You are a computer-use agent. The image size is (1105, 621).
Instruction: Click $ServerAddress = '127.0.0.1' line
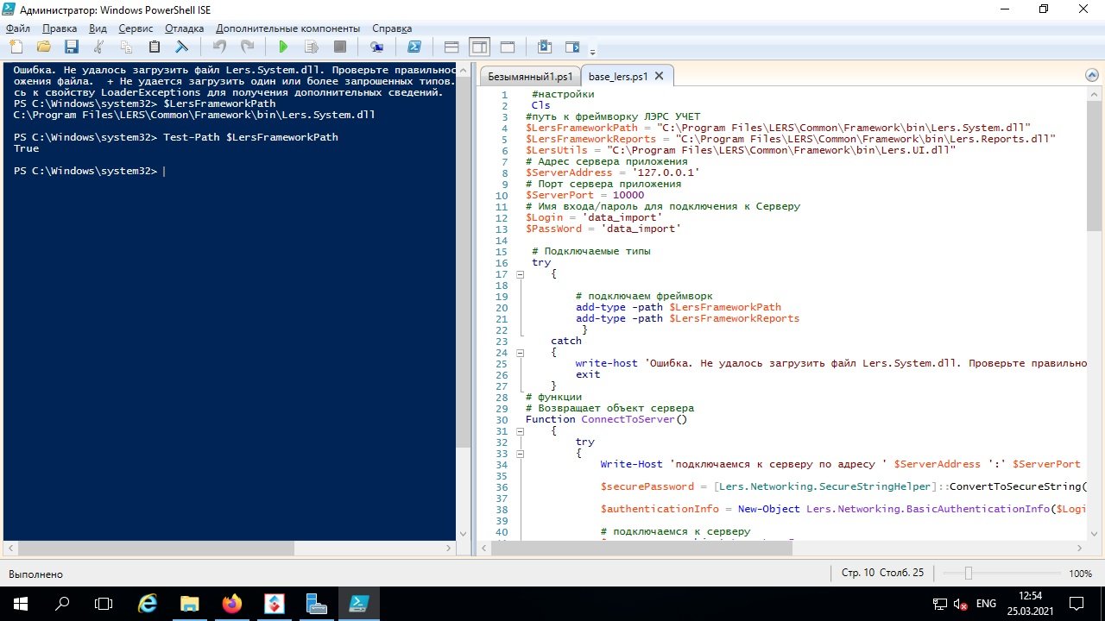point(612,172)
